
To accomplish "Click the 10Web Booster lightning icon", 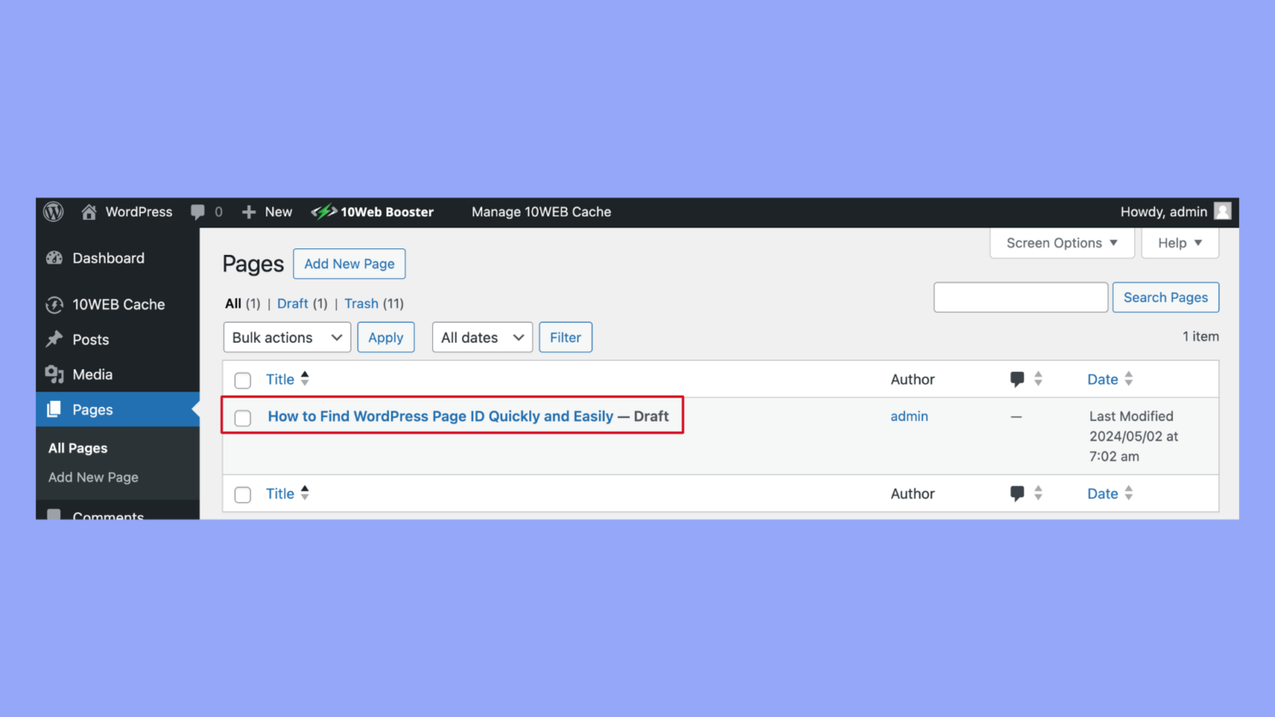I will (x=325, y=212).
